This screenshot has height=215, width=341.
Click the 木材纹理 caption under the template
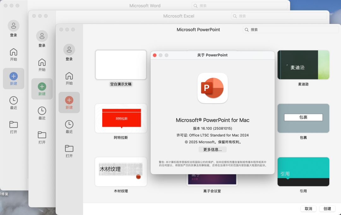pyautogui.click(x=121, y=191)
